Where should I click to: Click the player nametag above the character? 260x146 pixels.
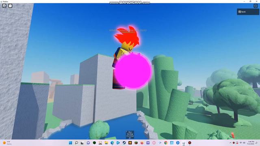click(128, 30)
